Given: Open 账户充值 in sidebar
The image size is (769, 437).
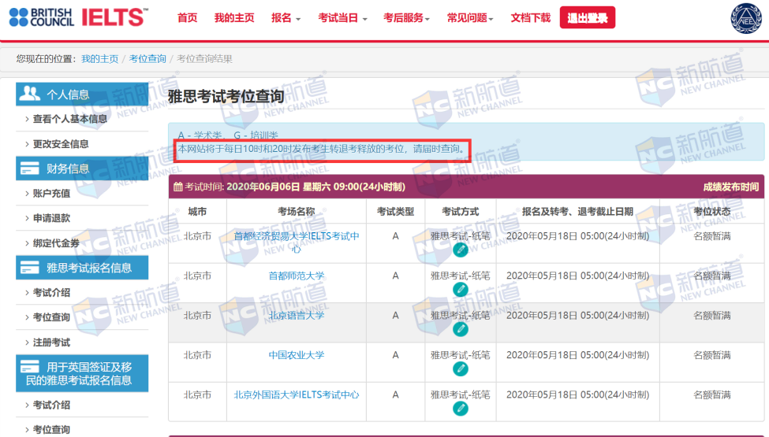Looking at the screenshot, I should [51, 193].
